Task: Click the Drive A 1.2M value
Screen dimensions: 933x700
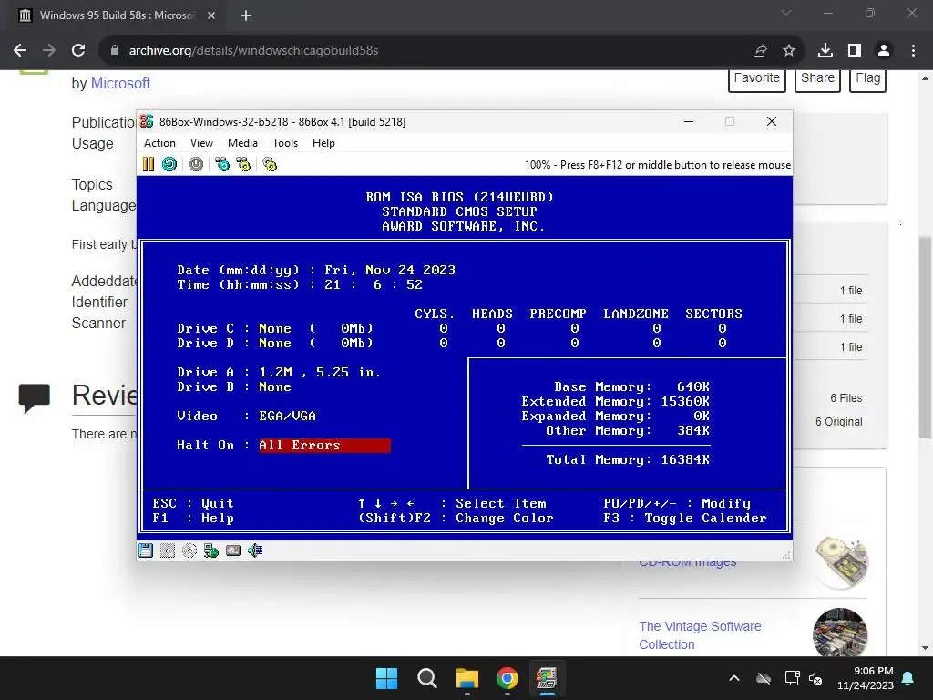Action: [x=320, y=372]
